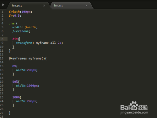Screen dimensions: 157x118
Task: Click 'myframe all' value text
Action: click(46, 43)
